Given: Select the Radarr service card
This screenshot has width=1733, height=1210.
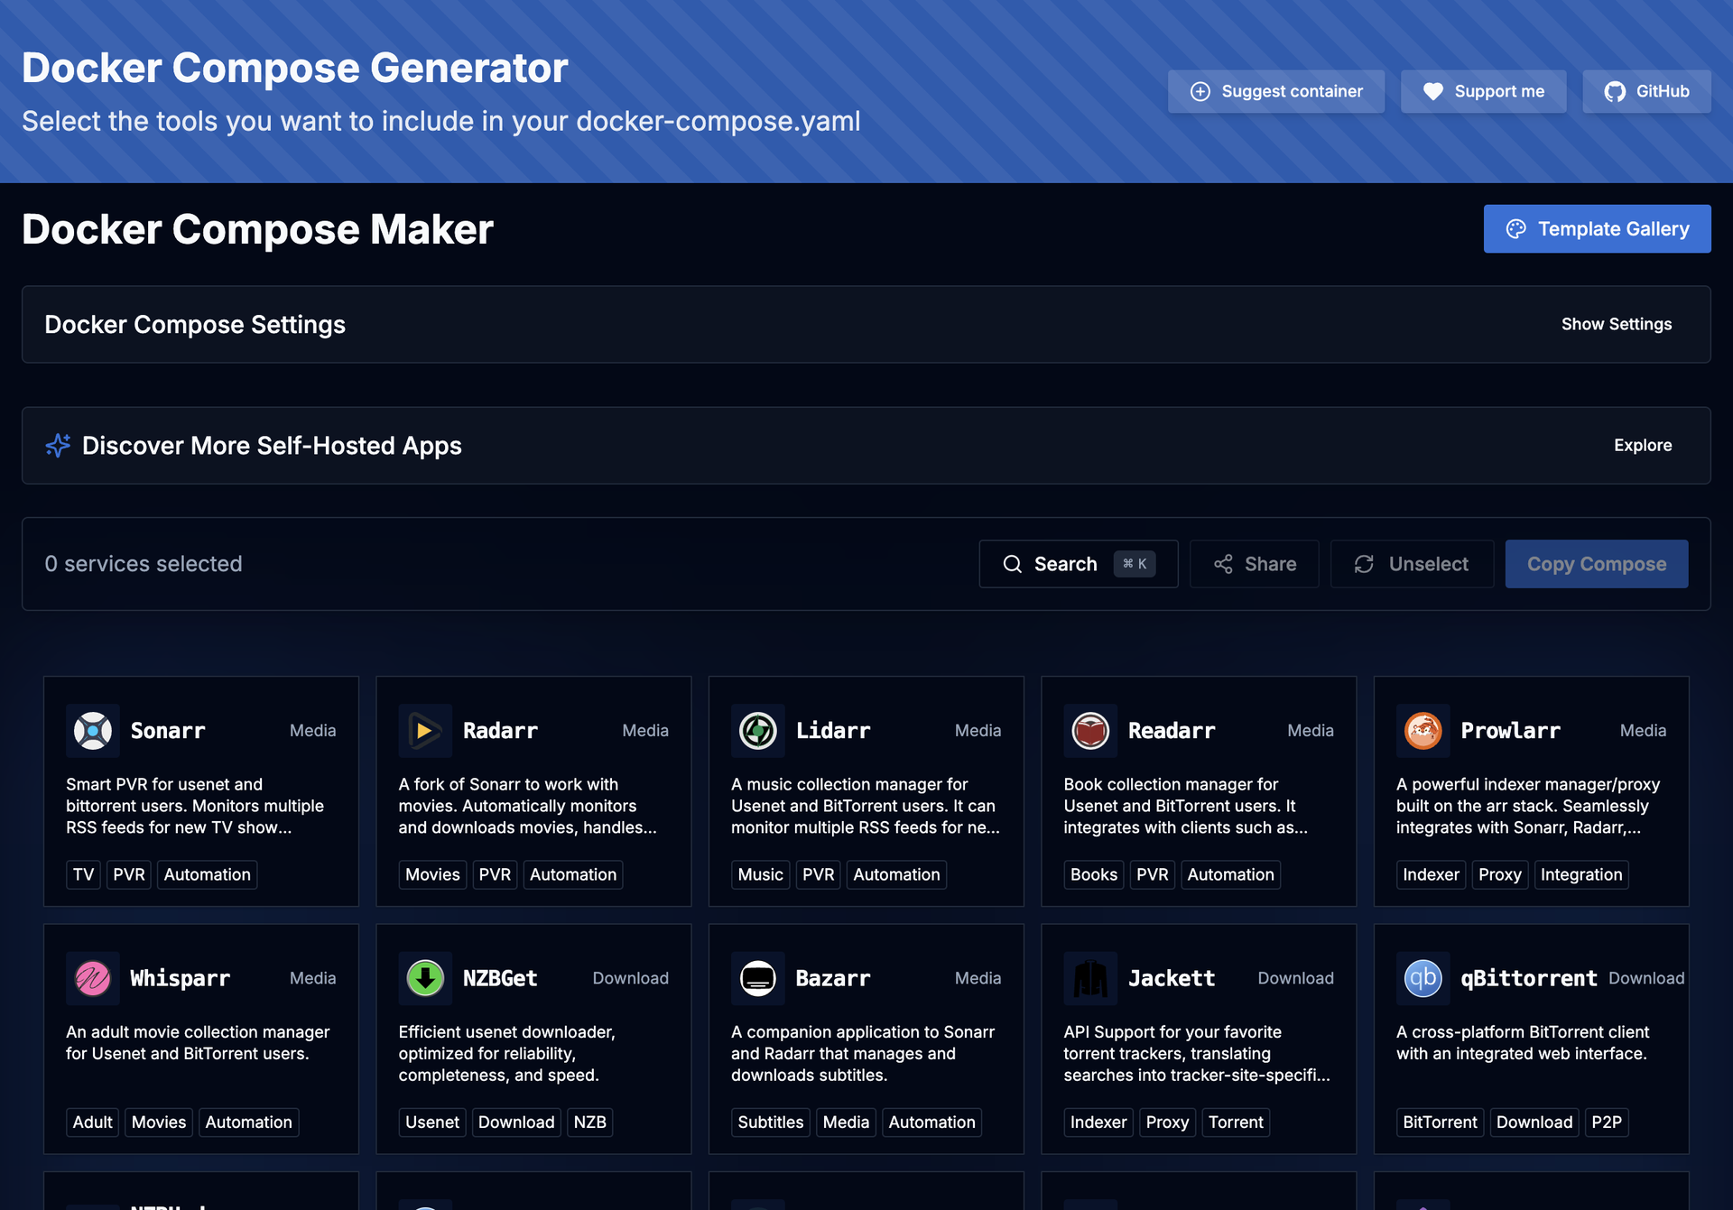Looking at the screenshot, I should pyautogui.click(x=533, y=791).
